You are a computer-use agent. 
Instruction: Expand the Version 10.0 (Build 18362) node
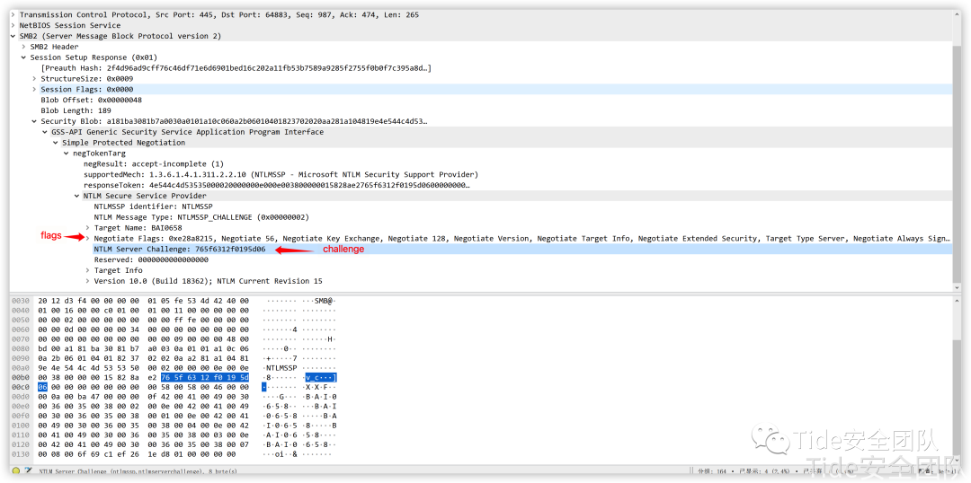(87, 281)
